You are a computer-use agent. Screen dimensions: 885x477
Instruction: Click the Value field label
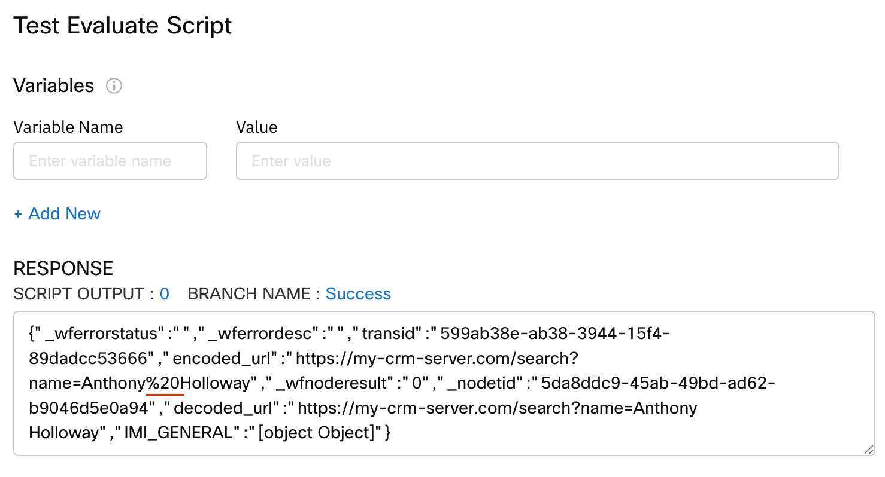click(257, 127)
